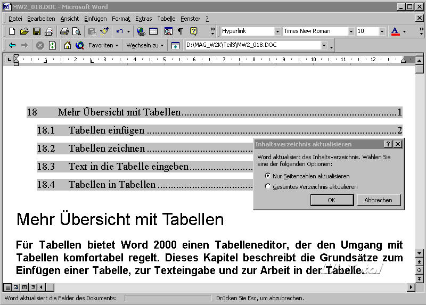Show more Formatting toolbar buttons chevron
This screenshot has width=426, height=305.
tap(421, 31)
